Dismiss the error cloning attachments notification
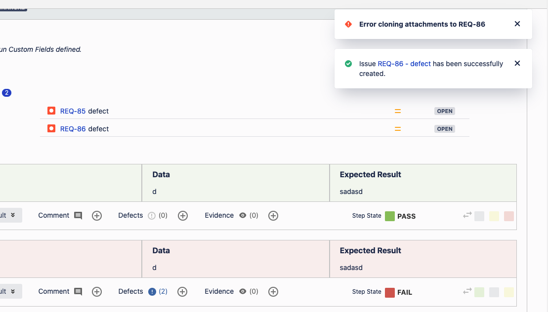Image resolution: width=548 pixels, height=312 pixels. [x=517, y=23]
